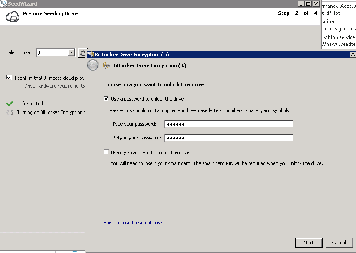
Task: Open the How do I use these options link
Action: (133, 223)
